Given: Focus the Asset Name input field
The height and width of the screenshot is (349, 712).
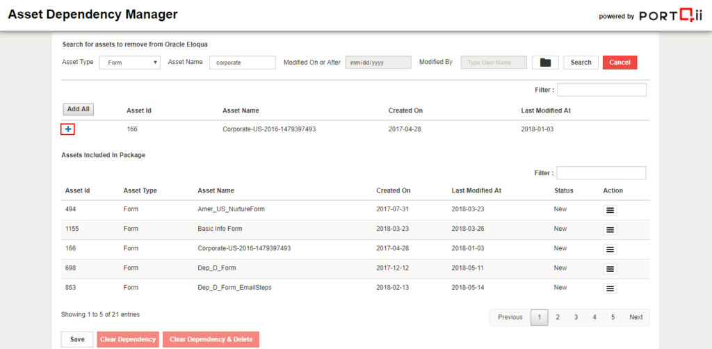Looking at the screenshot, I should pos(243,63).
